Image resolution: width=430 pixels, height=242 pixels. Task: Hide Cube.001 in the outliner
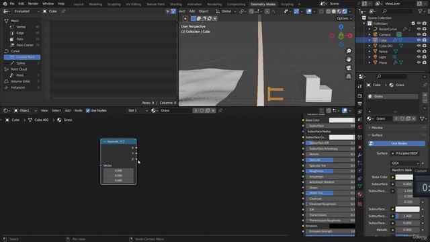[x=419, y=46]
